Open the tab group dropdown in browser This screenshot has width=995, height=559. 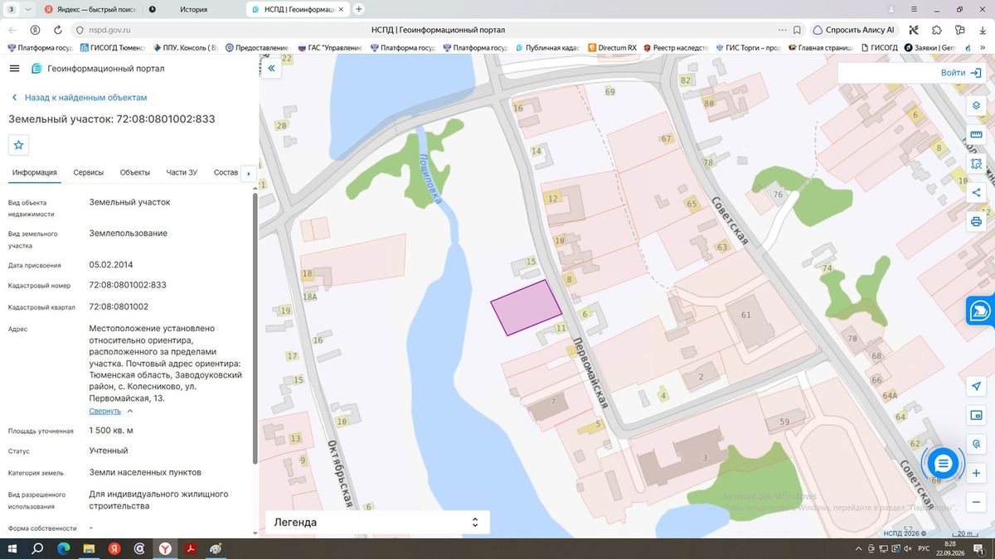point(28,9)
